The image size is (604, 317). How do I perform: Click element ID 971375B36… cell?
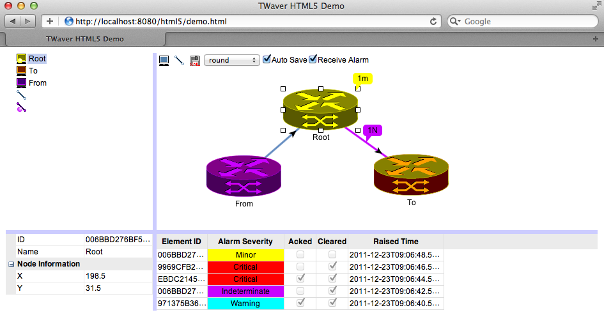pyautogui.click(x=182, y=304)
